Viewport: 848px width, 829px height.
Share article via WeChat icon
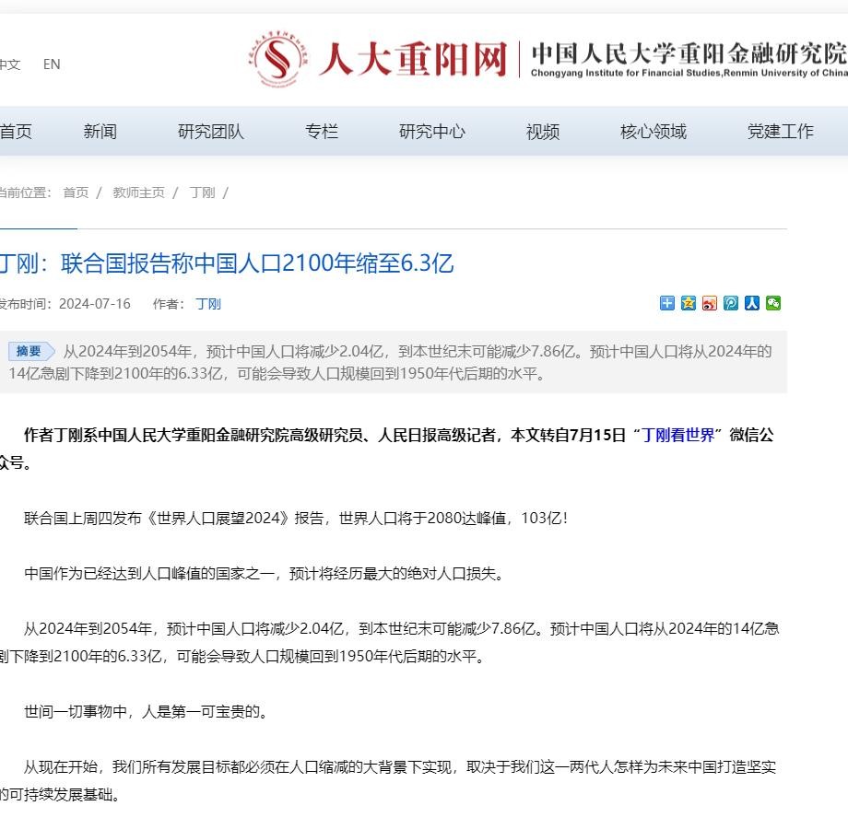coord(773,303)
